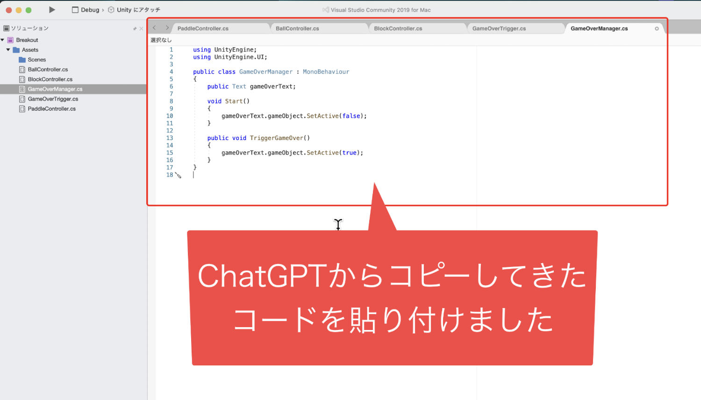Viewport: 701px width, 400px height.
Task: Click the GameOverManager class name in code
Action: 266,72
